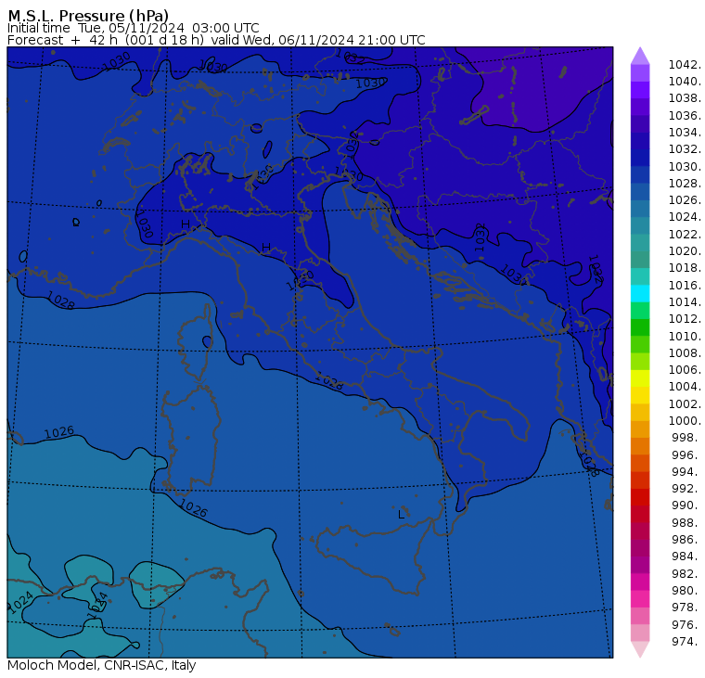Click the '994.' color scale label
This screenshot has width=705, height=678.
pos(686,472)
